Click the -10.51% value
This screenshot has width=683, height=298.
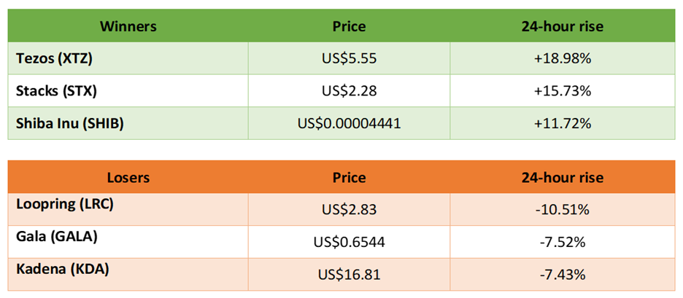click(563, 210)
